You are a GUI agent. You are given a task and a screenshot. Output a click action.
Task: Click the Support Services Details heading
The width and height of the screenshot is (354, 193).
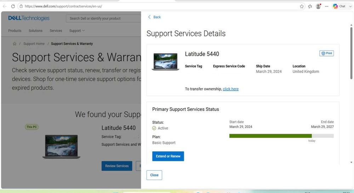click(186, 34)
